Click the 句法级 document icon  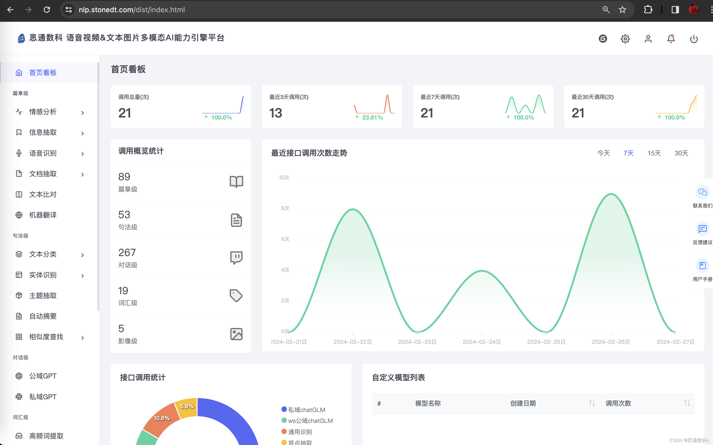[x=236, y=220]
